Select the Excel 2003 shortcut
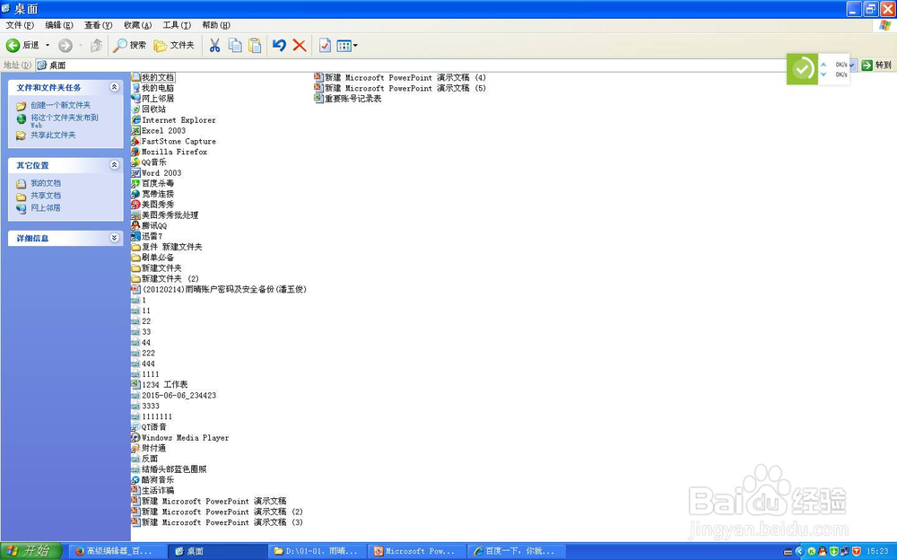 [159, 130]
